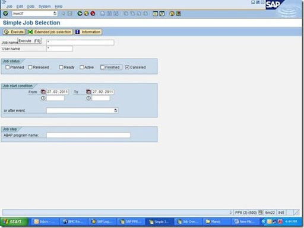
Task: Click the Extended job selection button
Action: (49, 32)
